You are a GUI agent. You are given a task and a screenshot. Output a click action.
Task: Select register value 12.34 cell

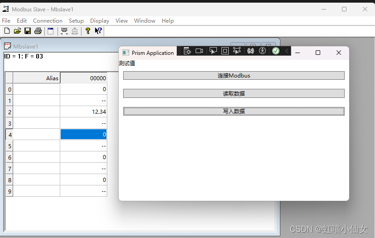(83, 112)
